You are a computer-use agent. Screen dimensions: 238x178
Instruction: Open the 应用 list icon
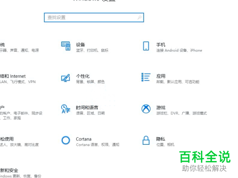(x=146, y=77)
